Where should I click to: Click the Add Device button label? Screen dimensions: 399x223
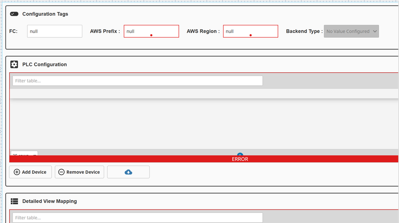pos(34,172)
